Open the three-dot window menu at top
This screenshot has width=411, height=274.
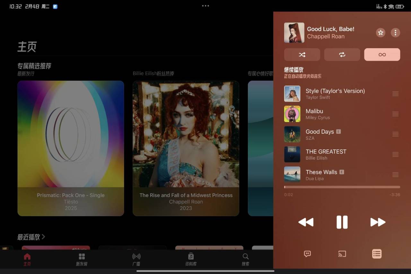(205, 6)
